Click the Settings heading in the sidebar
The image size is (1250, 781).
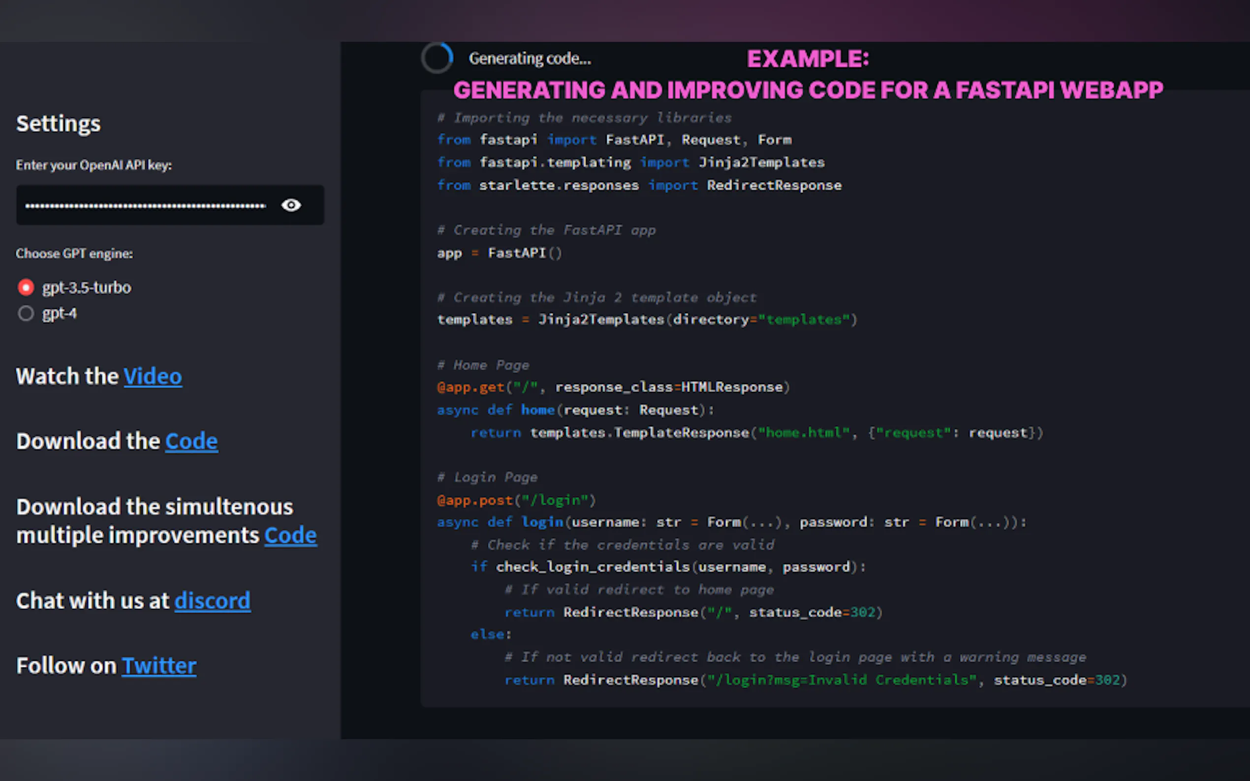click(59, 124)
